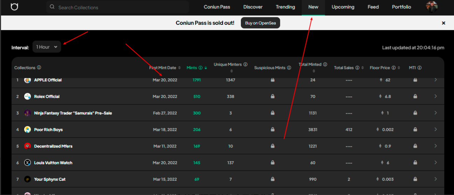Screen dimensions: 454x195
Task: Click the Suspicious Mints info icon
Action: point(289,68)
